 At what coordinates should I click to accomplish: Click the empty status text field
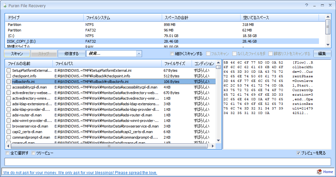tap(167, 162)
